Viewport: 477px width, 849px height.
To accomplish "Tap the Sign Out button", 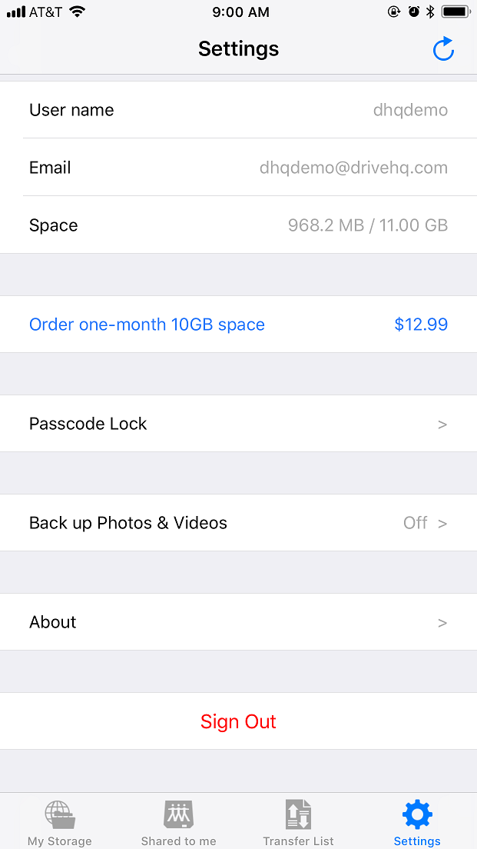I will [238, 721].
